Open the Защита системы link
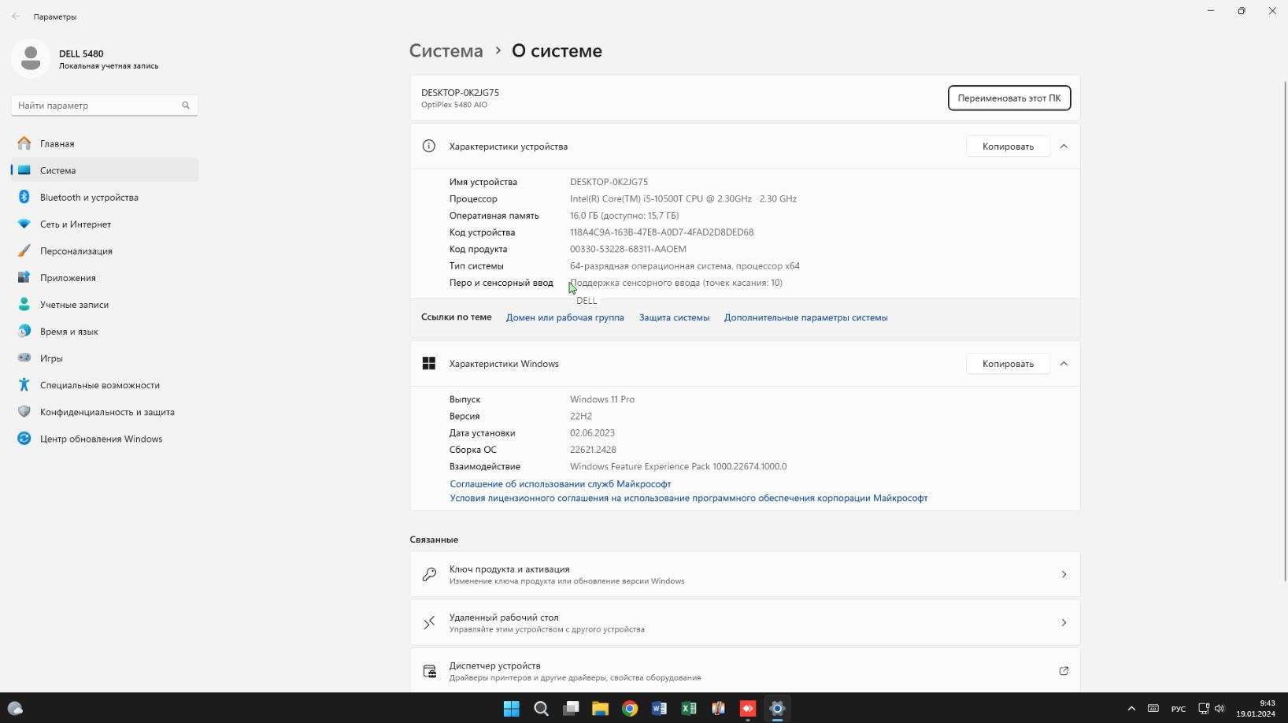 pos(674,317)
